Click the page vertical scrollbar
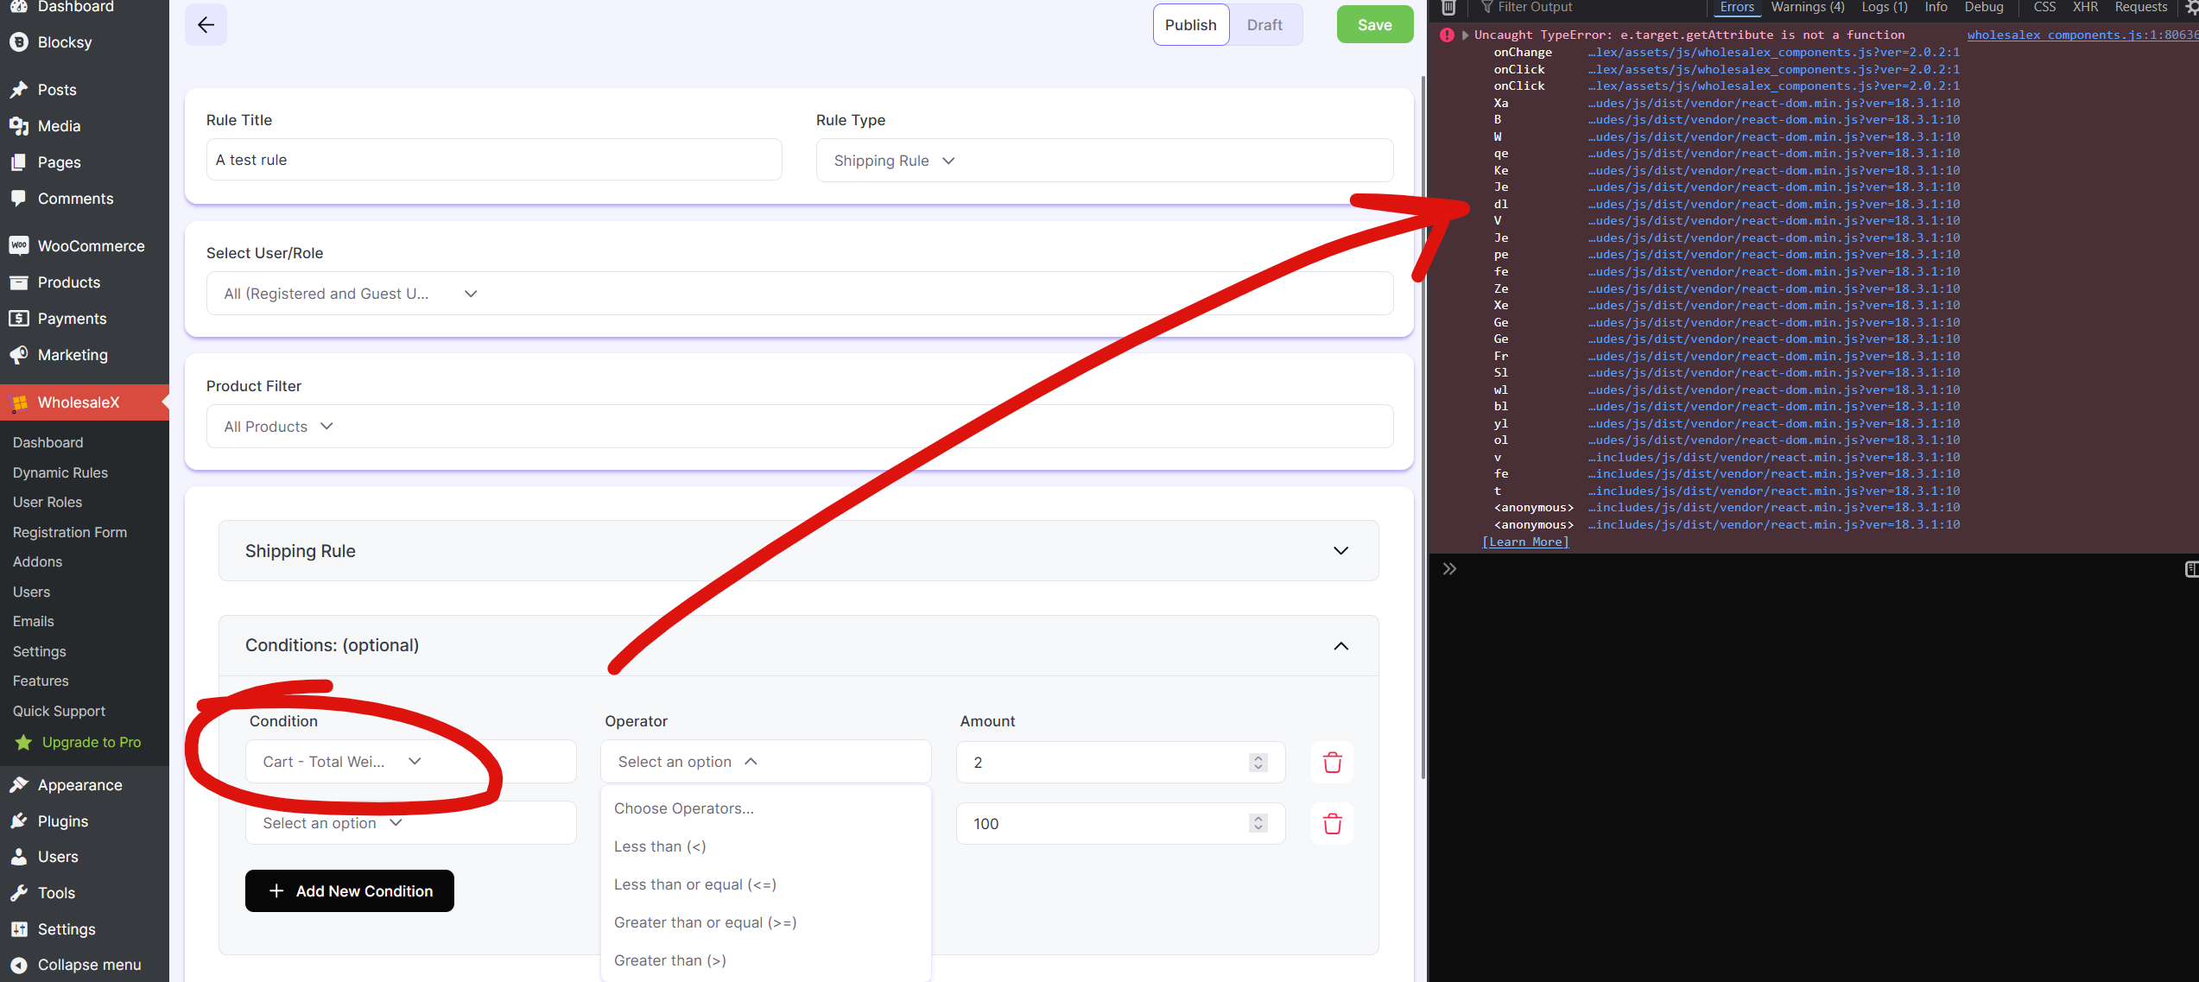 [x=1423, y=428]
